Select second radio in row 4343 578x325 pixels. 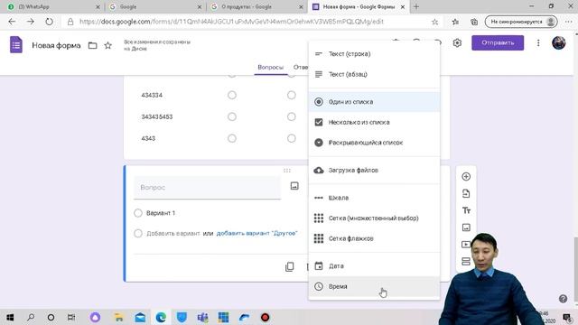[291, 138]
